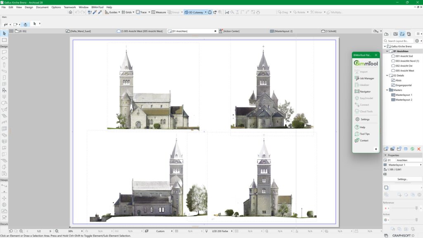This screenshot has height=238, width=423.
Task: Click the Home icon on the toolbar
Action: point(70,12)
